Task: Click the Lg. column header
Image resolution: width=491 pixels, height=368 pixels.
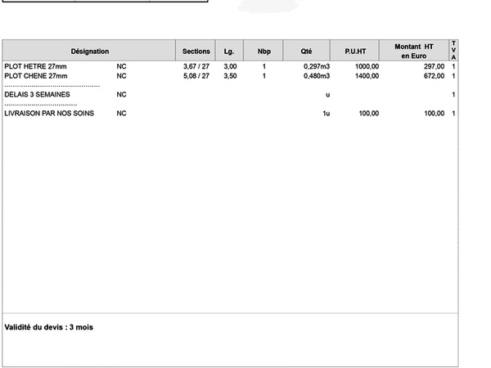Action: tap(229, 51)
